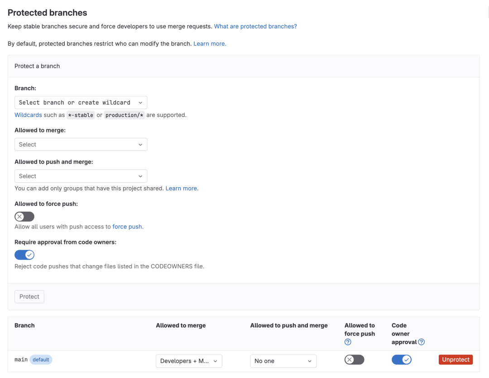The image size is (489, 378).
Task: Unprotect the main branch
Action: coord(455,359)
